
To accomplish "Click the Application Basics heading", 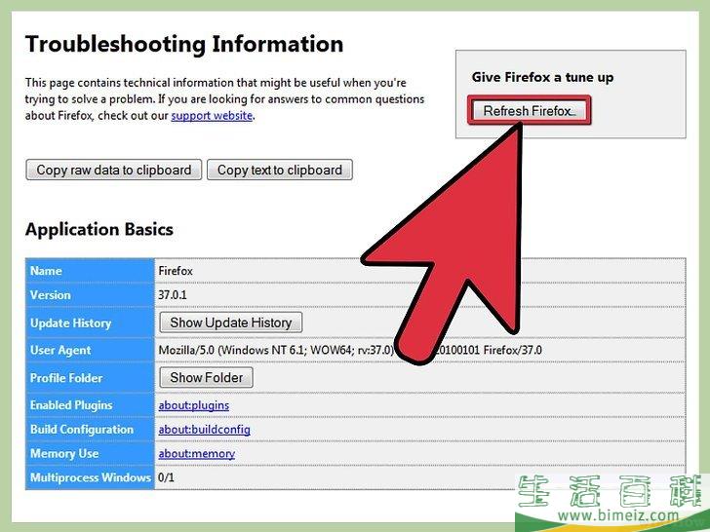I will (x=99, y=229).
